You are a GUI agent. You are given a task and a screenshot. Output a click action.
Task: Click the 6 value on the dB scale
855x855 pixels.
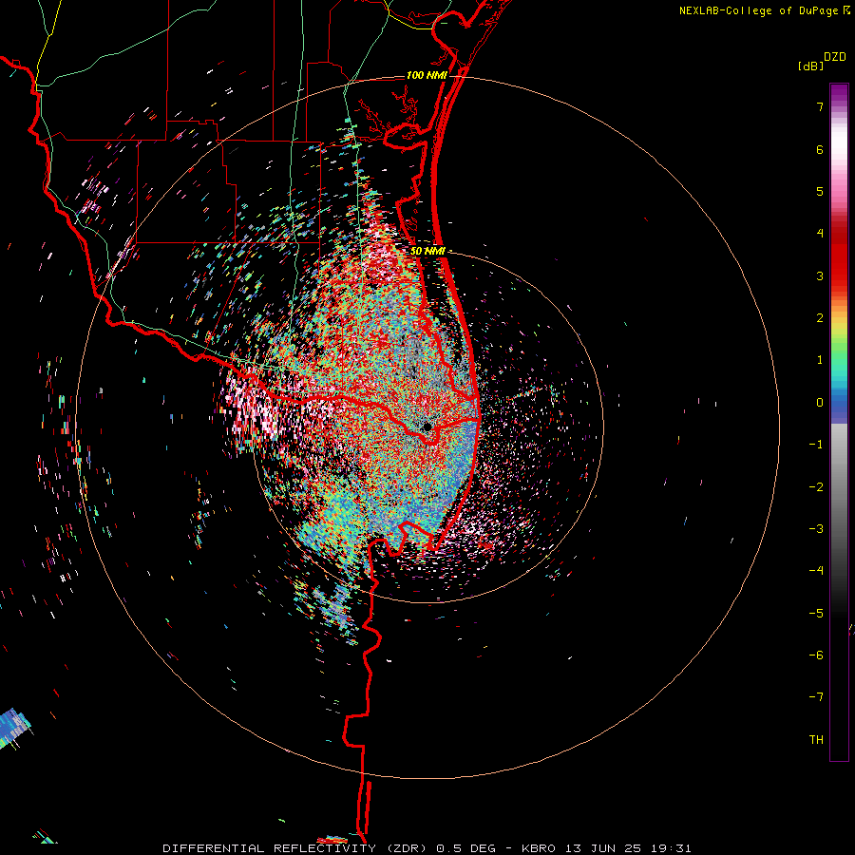click(x=820, y=149)
